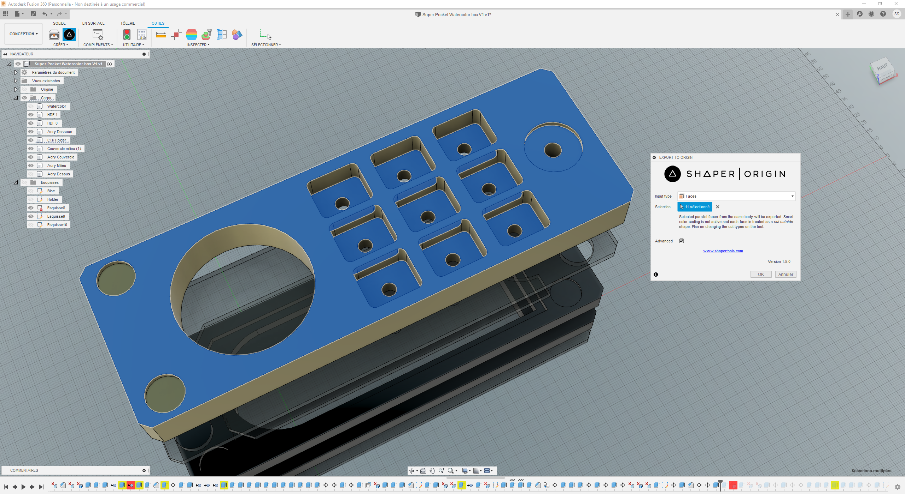Open the Input type Faces dropdown
This screenshot has height=494, width=905.
pyautogui.click(x=736, y=196)
